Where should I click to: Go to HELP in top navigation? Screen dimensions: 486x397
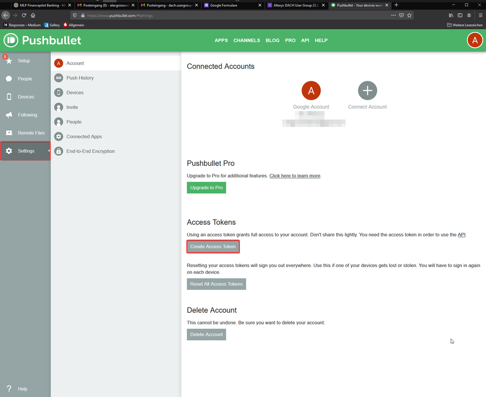tap(321, 40)
